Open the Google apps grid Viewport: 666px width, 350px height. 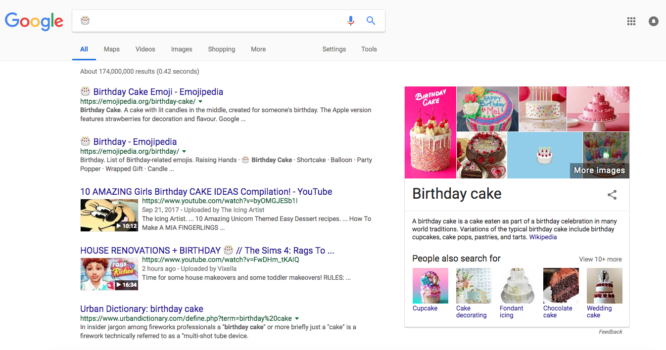click(631, 21)
